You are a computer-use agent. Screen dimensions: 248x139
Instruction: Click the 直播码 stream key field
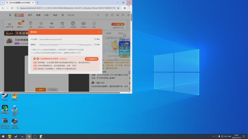pos(66,45)
